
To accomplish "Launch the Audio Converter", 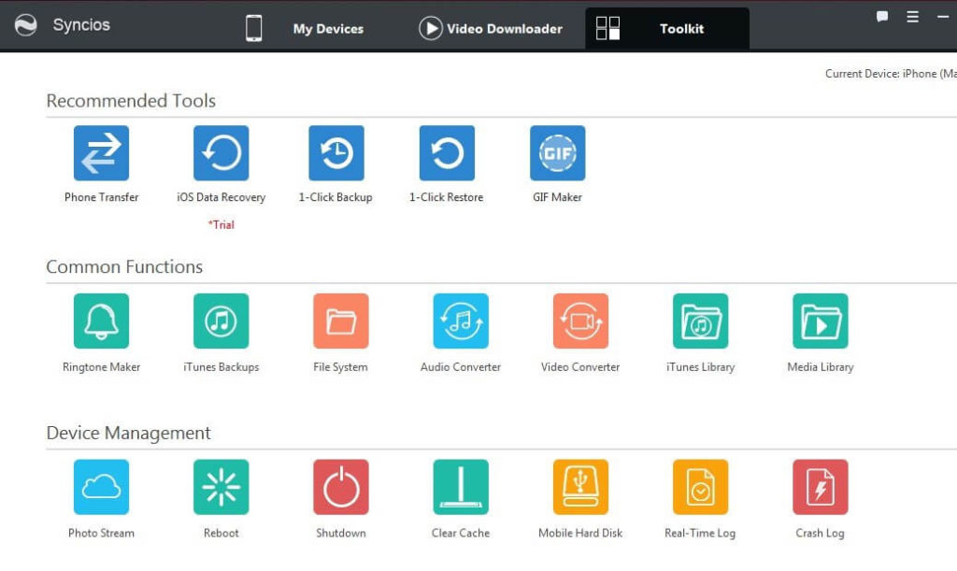I will 460,321.
